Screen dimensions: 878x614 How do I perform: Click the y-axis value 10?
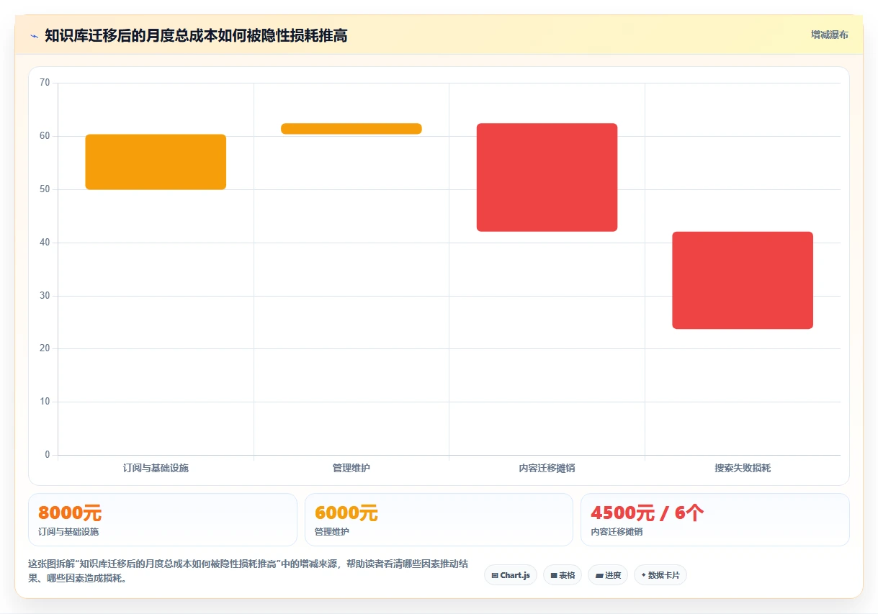(x=45, y=402)
